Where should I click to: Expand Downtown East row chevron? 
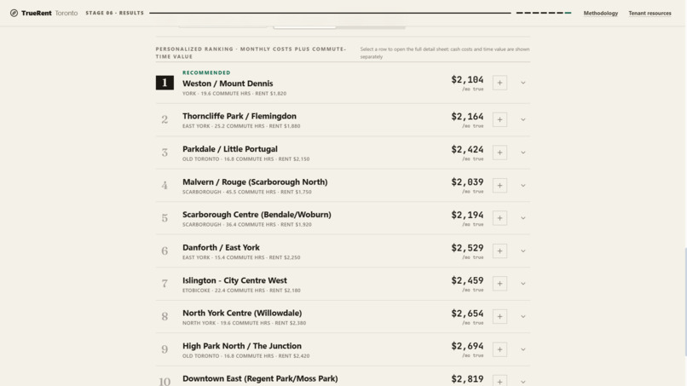522,382
